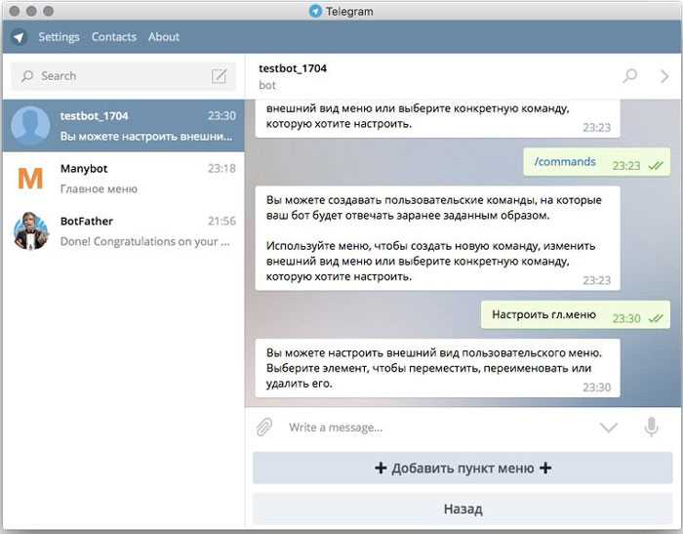Click the Telegram paper plane logo icon
The width and height of the screenshot is (683, 534).
pos(19,37)
